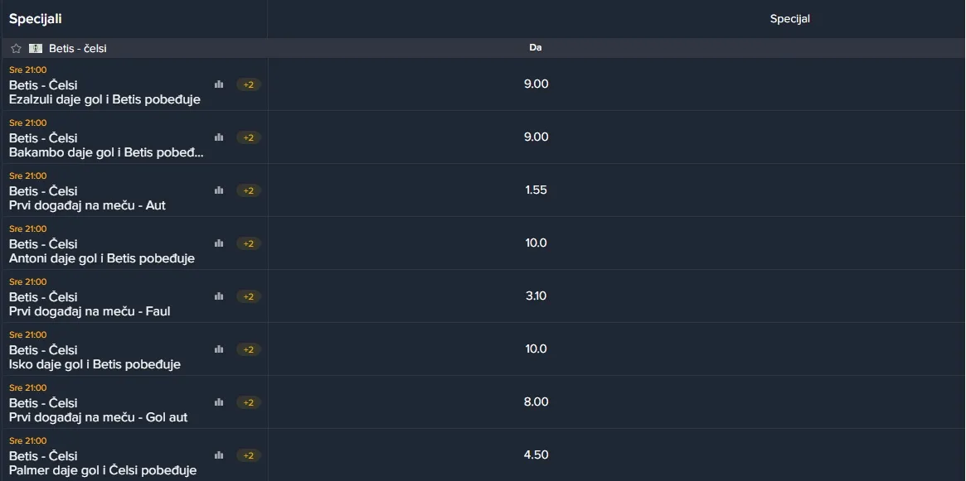Open statistics icon for Gol aut row

[x=219, y=402]
